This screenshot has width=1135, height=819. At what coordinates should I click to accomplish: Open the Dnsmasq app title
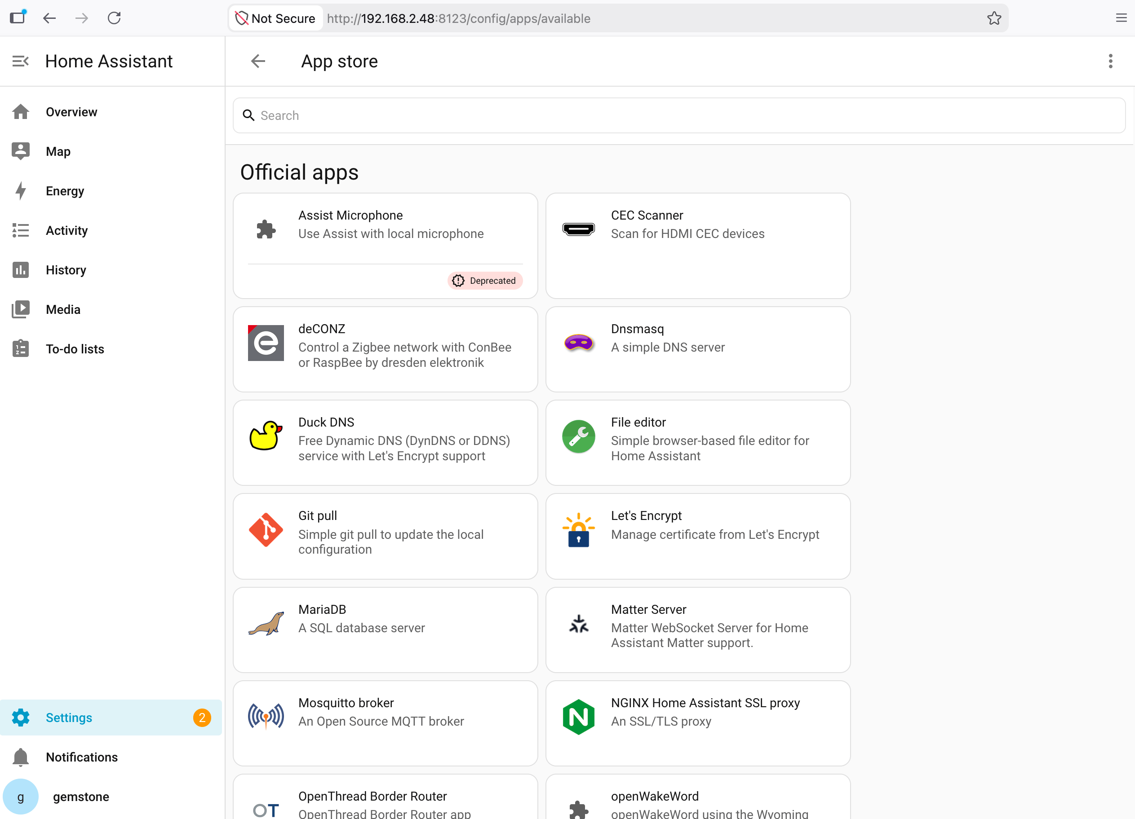(x=637, y=329)
